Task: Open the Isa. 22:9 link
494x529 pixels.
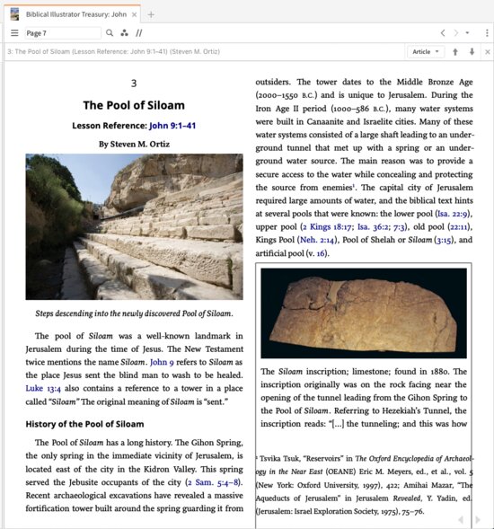Action: click(x=453, y=214)
